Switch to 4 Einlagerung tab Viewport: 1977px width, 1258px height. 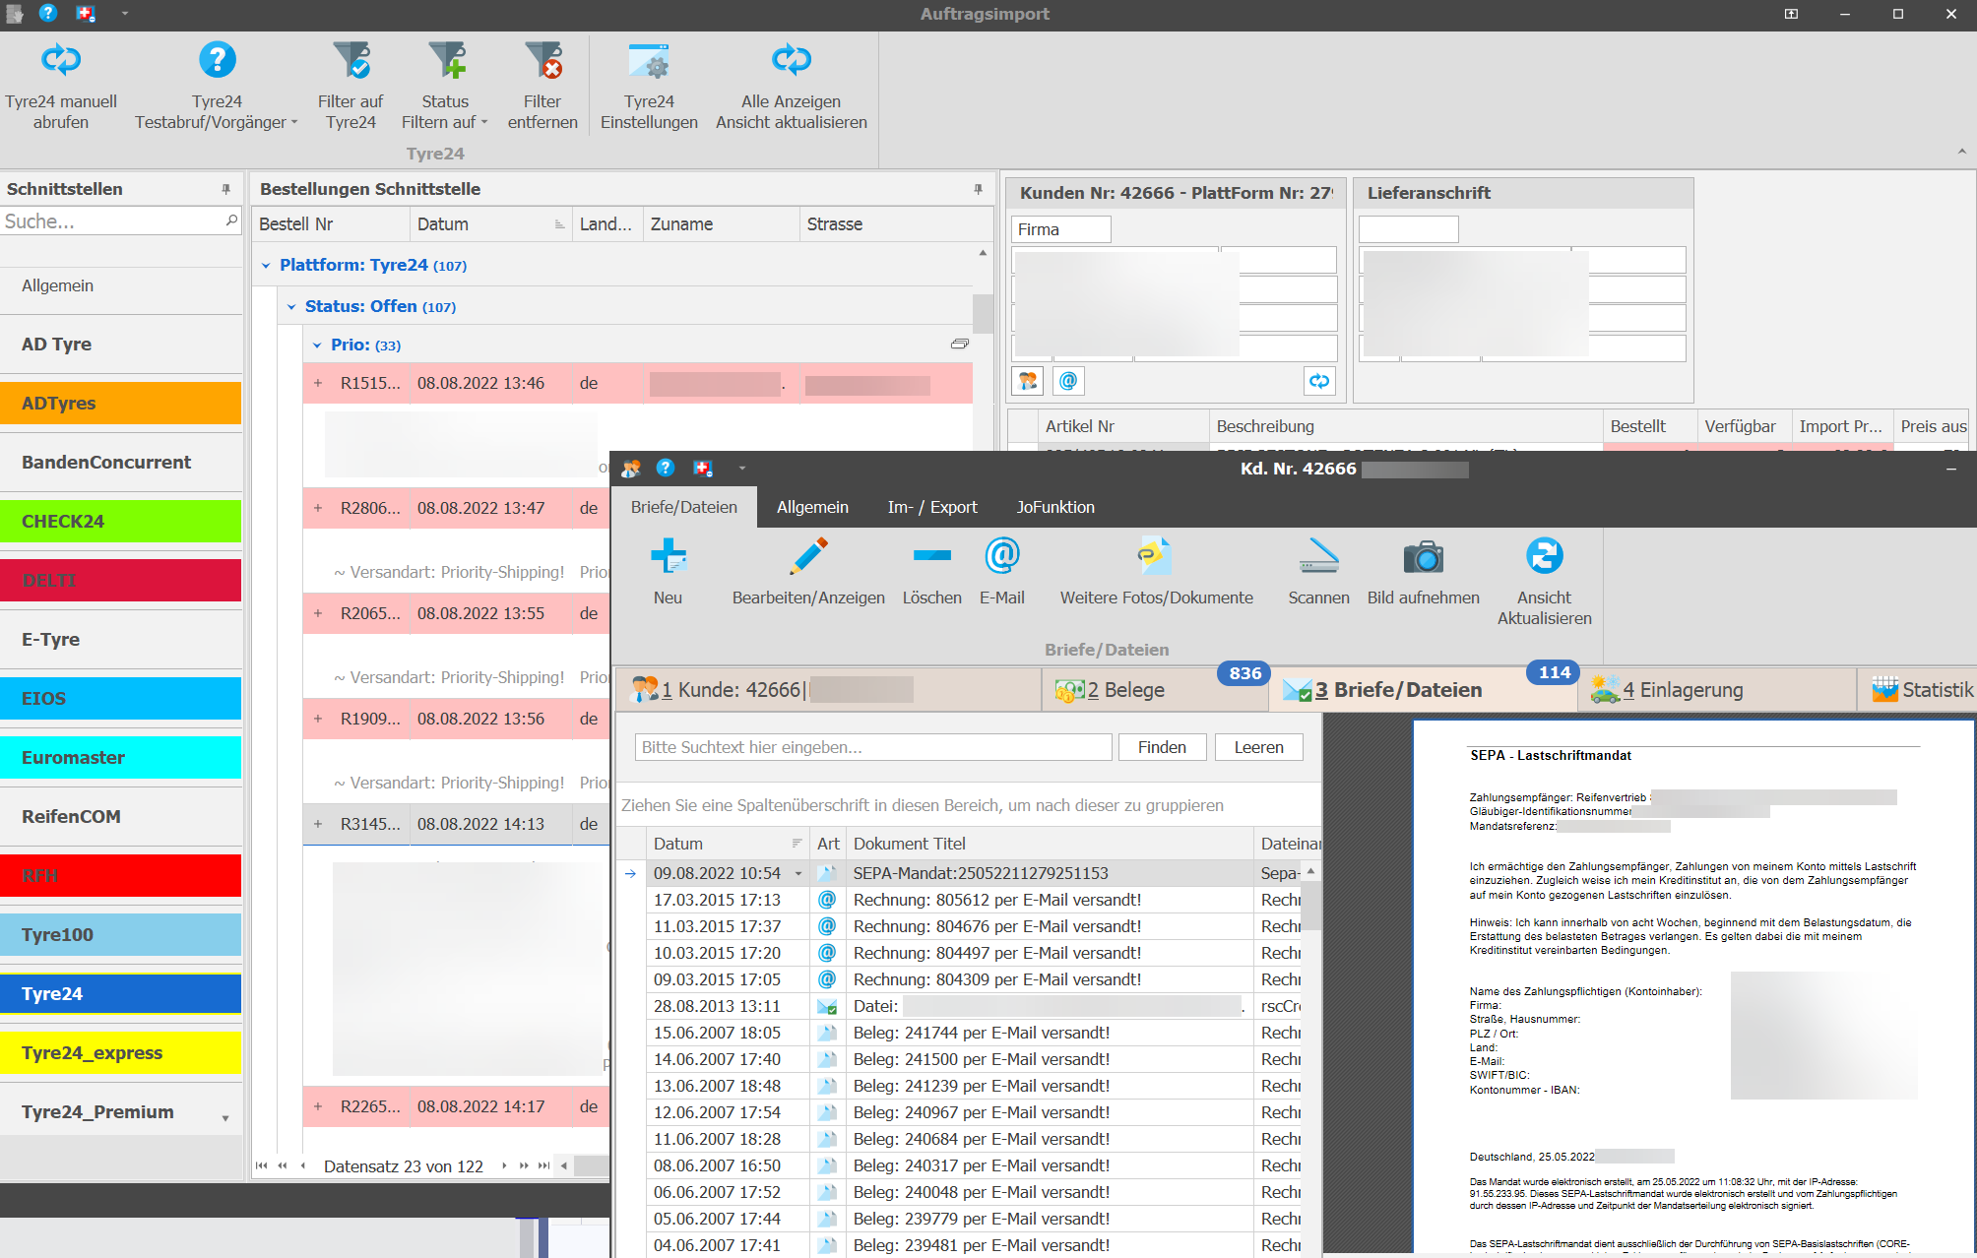tap(1718, 690)
